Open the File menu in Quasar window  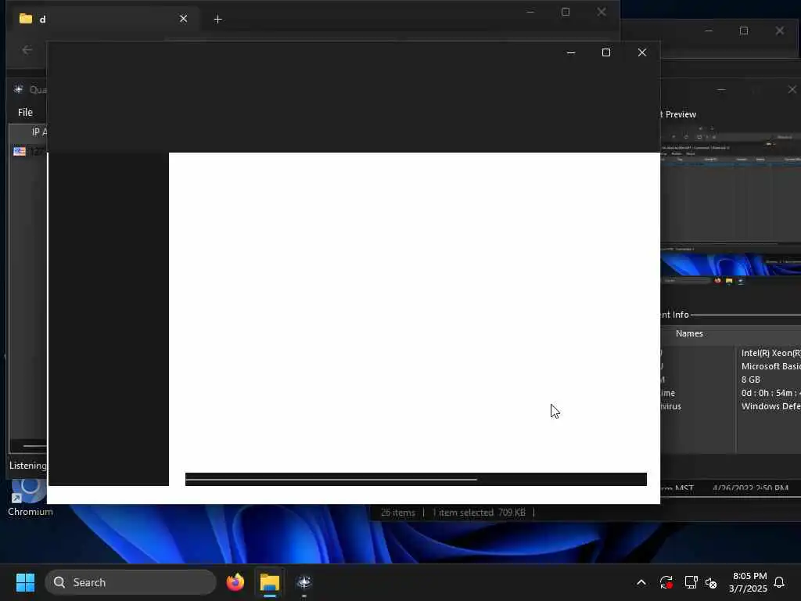click(x=25, y=112)
